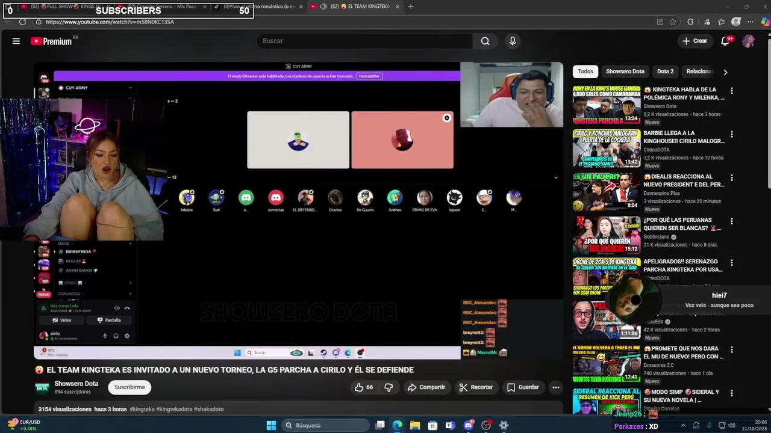
Task: Open the Showsero Dota channel name link
Action: pos(76,384)
